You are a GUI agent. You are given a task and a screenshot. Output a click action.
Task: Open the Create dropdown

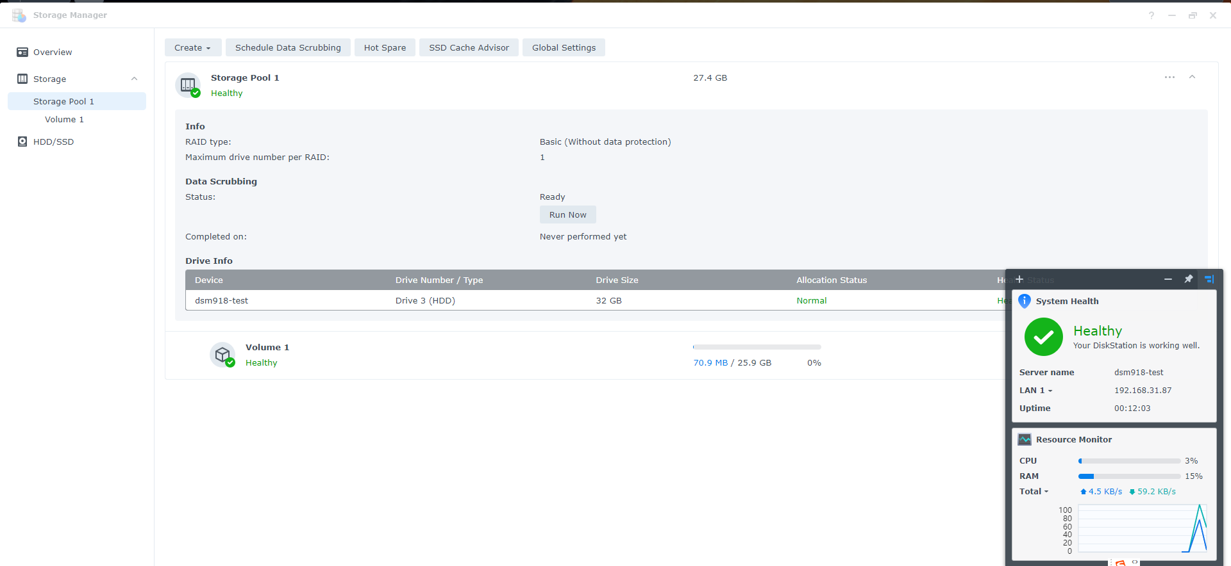pos(193,47)
